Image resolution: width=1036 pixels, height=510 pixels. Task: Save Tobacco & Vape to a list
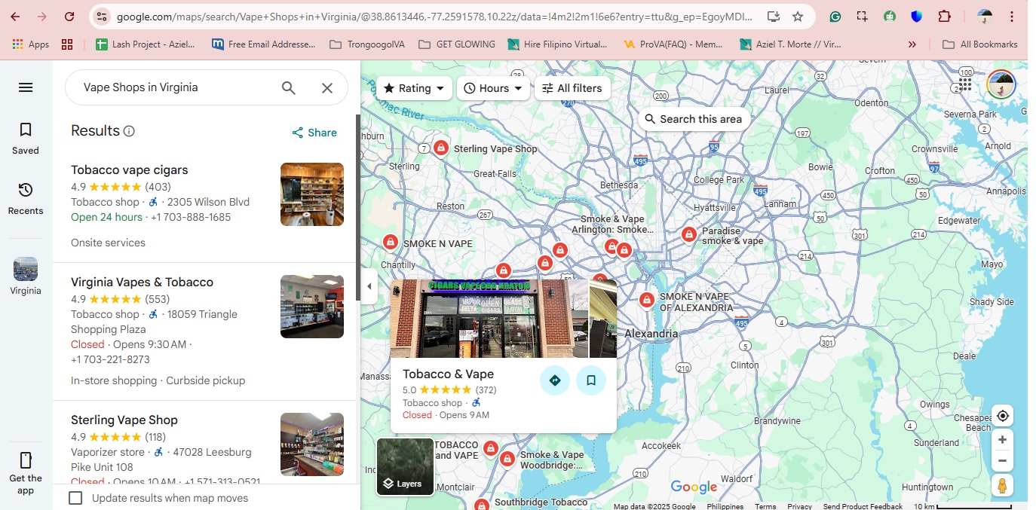[x=591, y=380]
